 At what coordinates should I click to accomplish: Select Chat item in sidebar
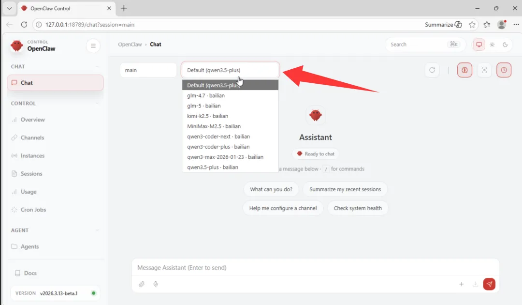(x=55, y=83)
